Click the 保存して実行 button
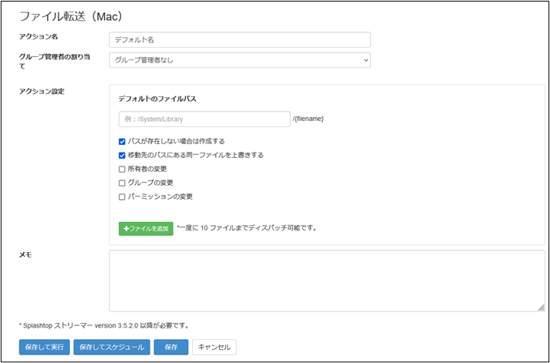The image size is (550, 363). [45, 348]
